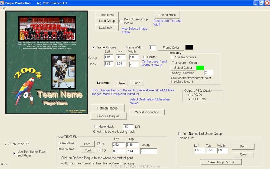The height and width of the screenshot is (169, 270).
Task: Select the JPG 90 quality option
Action: pyautogui.click(x=189, y=95)
